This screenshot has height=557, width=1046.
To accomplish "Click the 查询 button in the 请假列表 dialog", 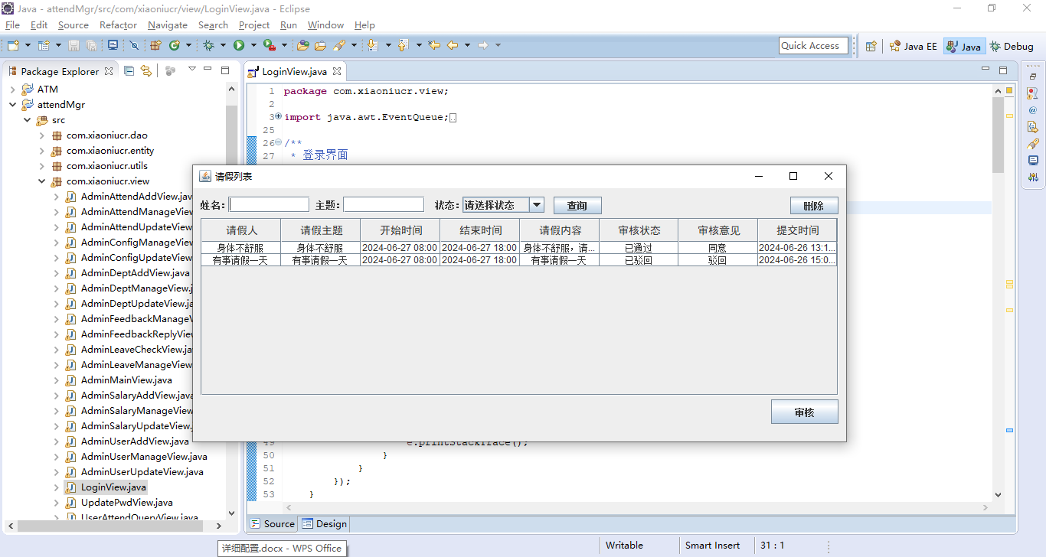I will point(577,206).
